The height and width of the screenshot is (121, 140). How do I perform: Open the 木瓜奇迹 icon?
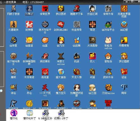tap(29, 72)
